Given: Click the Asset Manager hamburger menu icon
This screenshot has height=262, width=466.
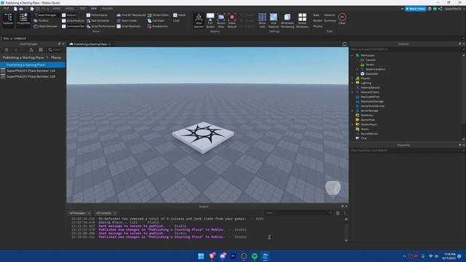Looking at the screenshot, I should click(7, 49).
